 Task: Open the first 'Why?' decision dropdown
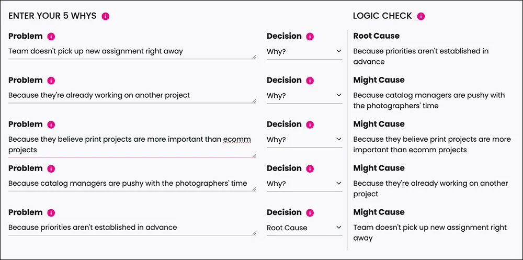pos(304,51)
